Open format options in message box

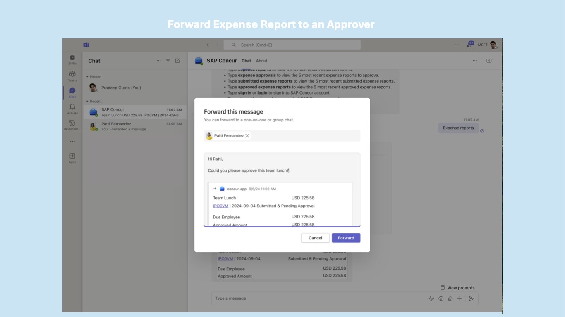(431, 298)
